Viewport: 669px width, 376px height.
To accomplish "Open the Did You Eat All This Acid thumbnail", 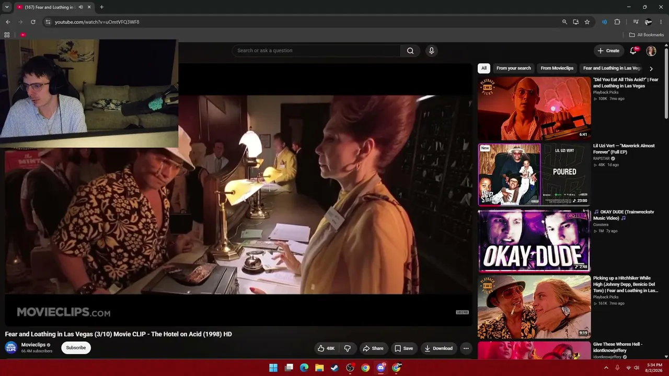I will coord(534,109).
